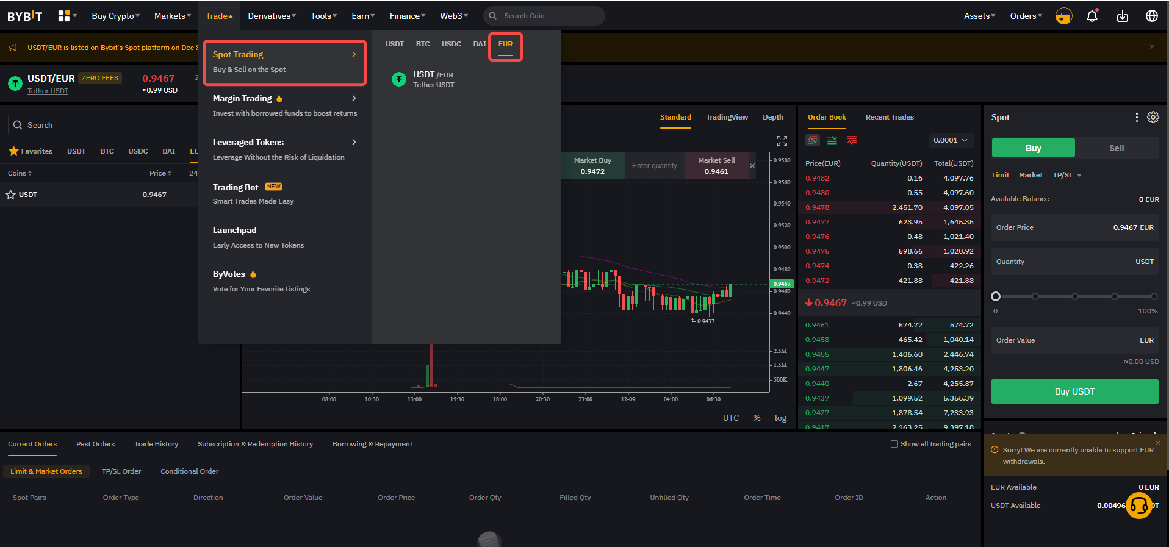Screen dimensions: 1169x547
Task: Open the customer support headset chat
Action: pyautogui.click(x=1138, y=505)
